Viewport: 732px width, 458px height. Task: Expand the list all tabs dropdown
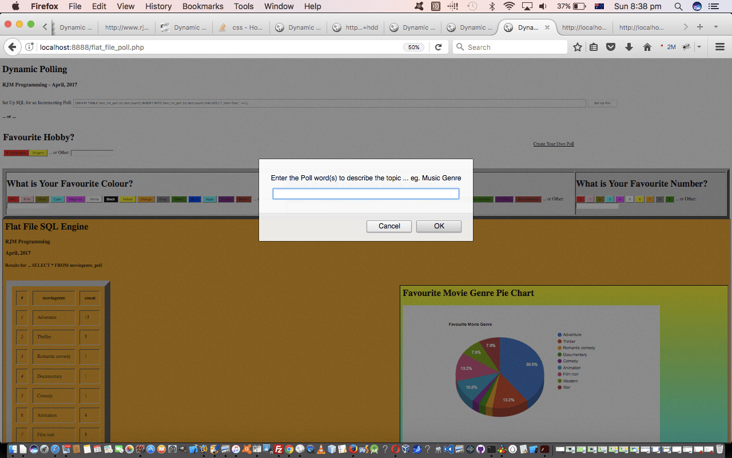tap(715, 27)
